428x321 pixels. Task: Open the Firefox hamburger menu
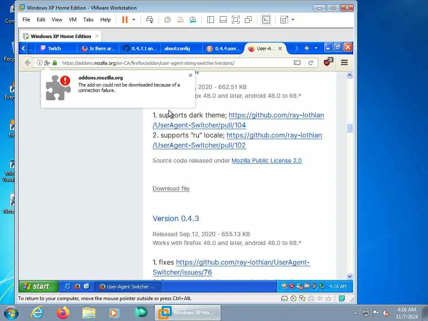[x=344, y=63]
